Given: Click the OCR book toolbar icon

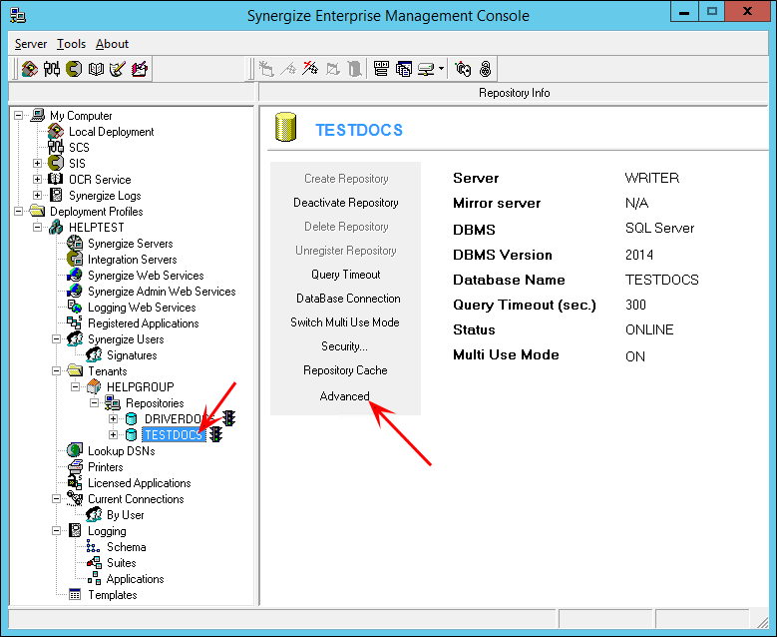Looking at the screenshot, I should [x=96, y=69].
